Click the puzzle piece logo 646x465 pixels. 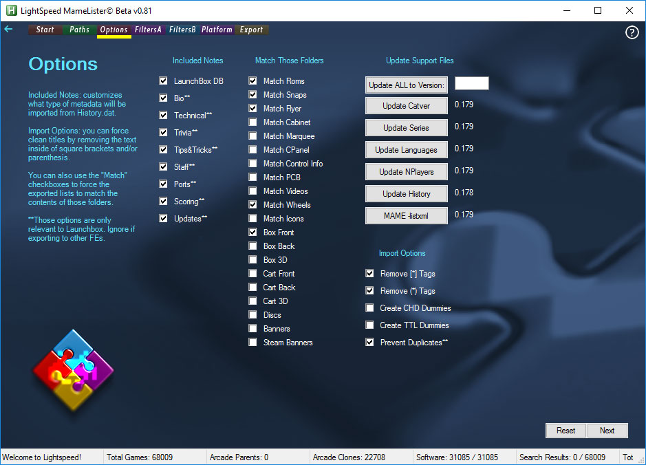tap(74, 370)
